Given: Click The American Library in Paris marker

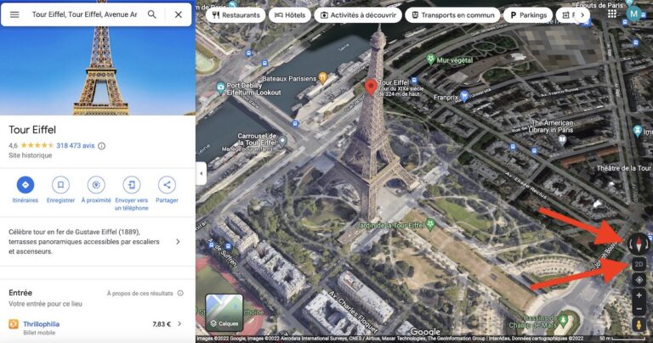Looking at the screenshot, I should pyautogui.click(x=562, y=139).
